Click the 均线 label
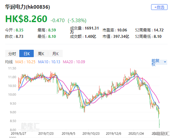The height and width of the screenshot is (138, 172). pos(9,62)
